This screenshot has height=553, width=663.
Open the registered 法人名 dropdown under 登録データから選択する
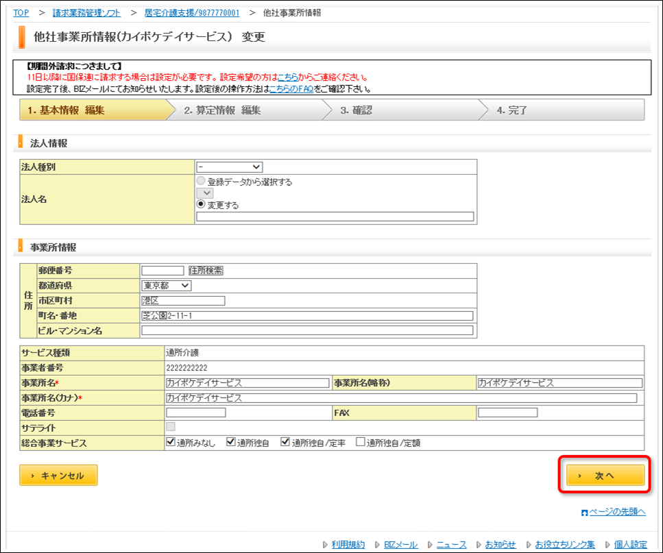click(x=205, y=193)
